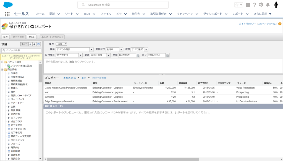The width and height of the screenshot is (283, 161).
Task: Open the このページのヘルプ link
Action: [268, 24]
